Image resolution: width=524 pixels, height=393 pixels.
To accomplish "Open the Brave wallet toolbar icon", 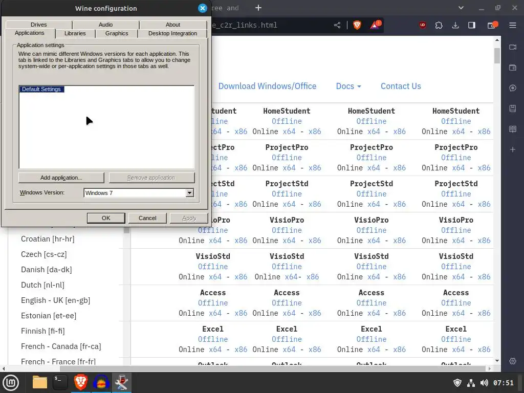I will (x=493, y=25).
